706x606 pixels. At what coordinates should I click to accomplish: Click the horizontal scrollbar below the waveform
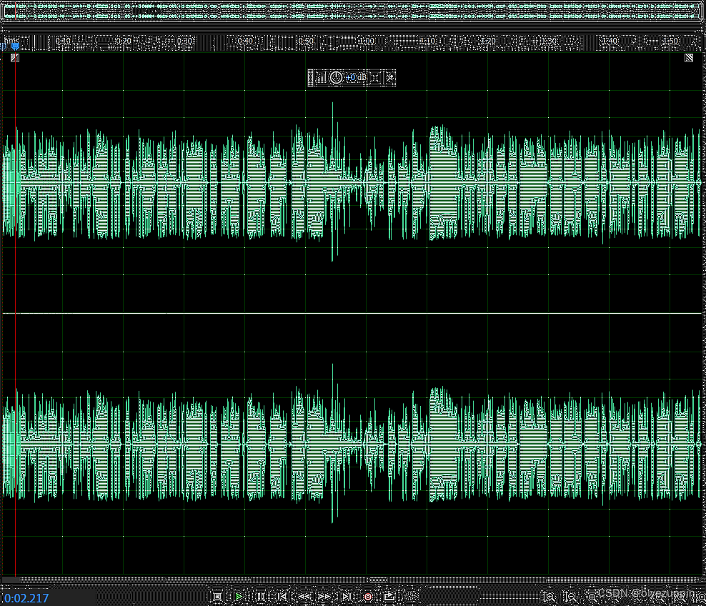point(352,580)
